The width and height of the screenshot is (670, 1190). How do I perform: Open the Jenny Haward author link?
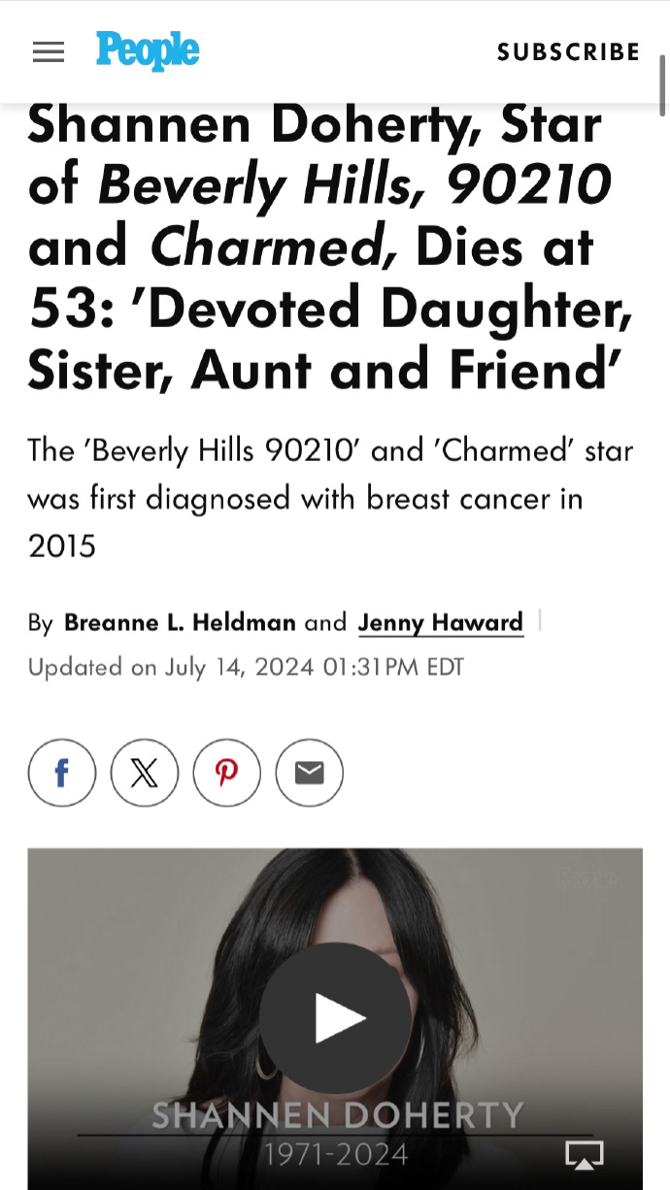(x=441, y=622)
